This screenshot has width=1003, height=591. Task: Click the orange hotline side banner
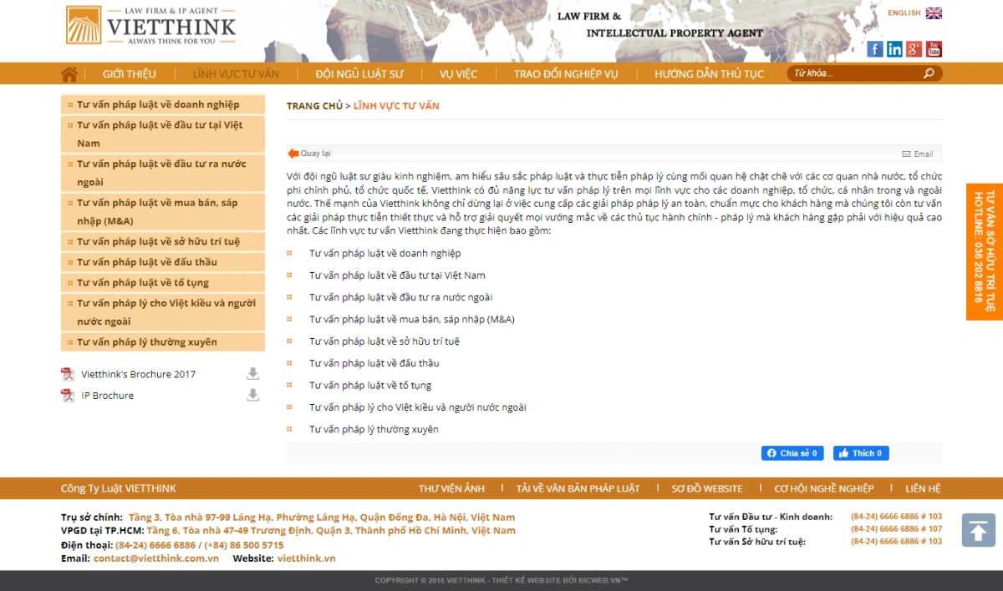pyautogui.click(x=985, y=251)
